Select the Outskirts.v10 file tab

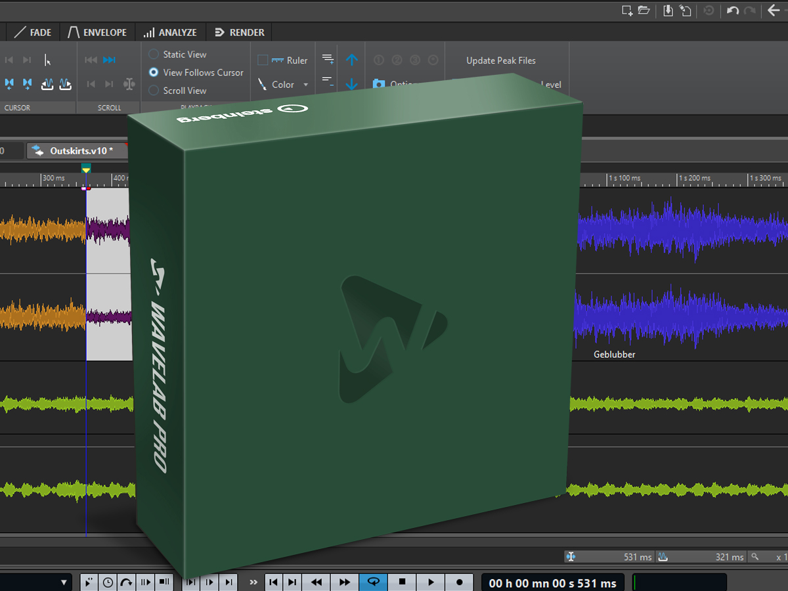coord(79,150)
